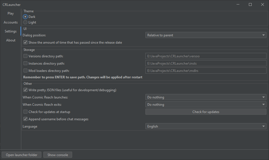The width and height of the screenshot is (269, 160).
Task: Open the 'When Cosmic Reach launches' dropdown
Action: [x=206, y=97]
